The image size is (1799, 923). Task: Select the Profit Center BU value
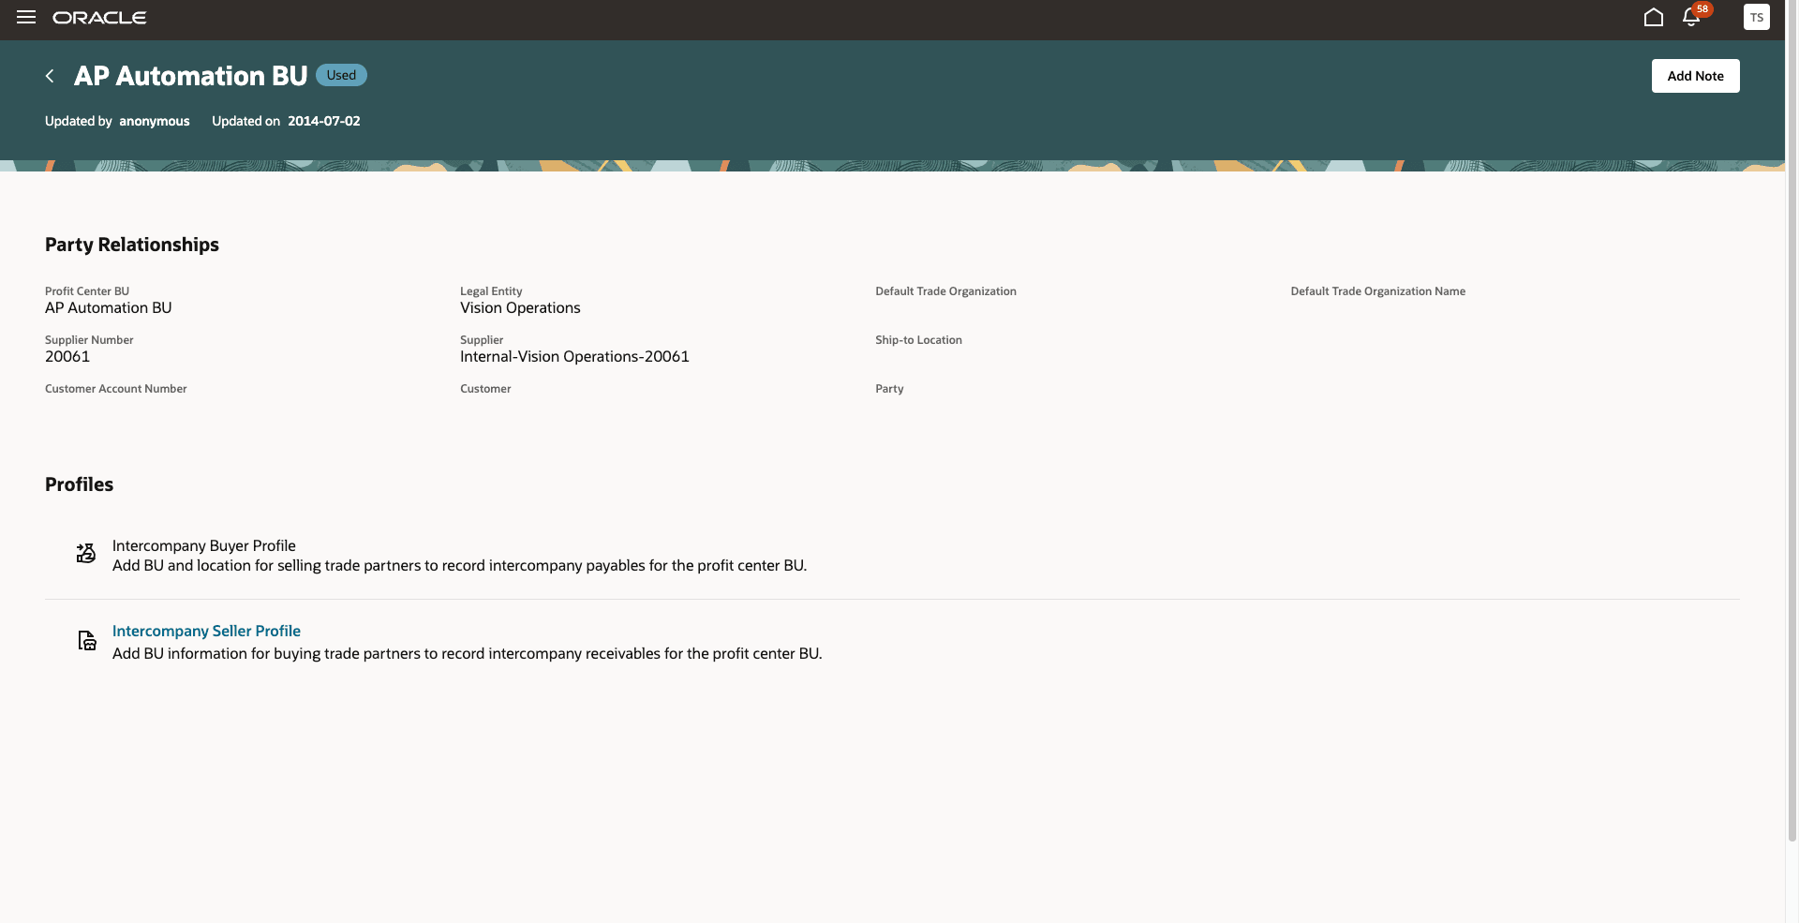pos(109,308)
